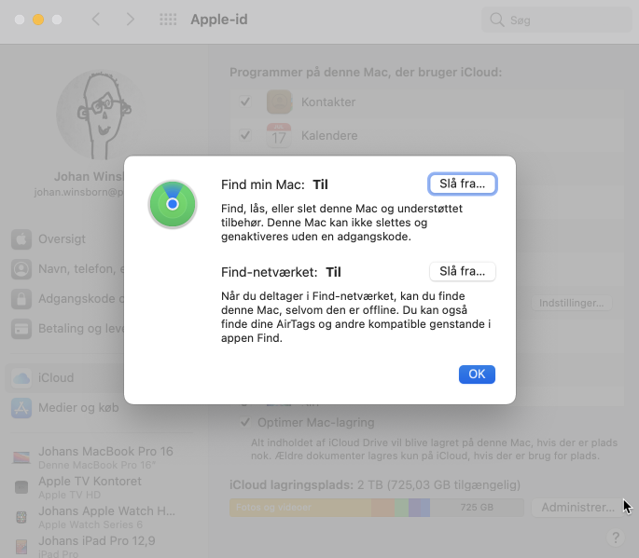Screen dimensions: 639x558
Task: Click the lock icon beside Adgangskode
Action: (21, 299)
